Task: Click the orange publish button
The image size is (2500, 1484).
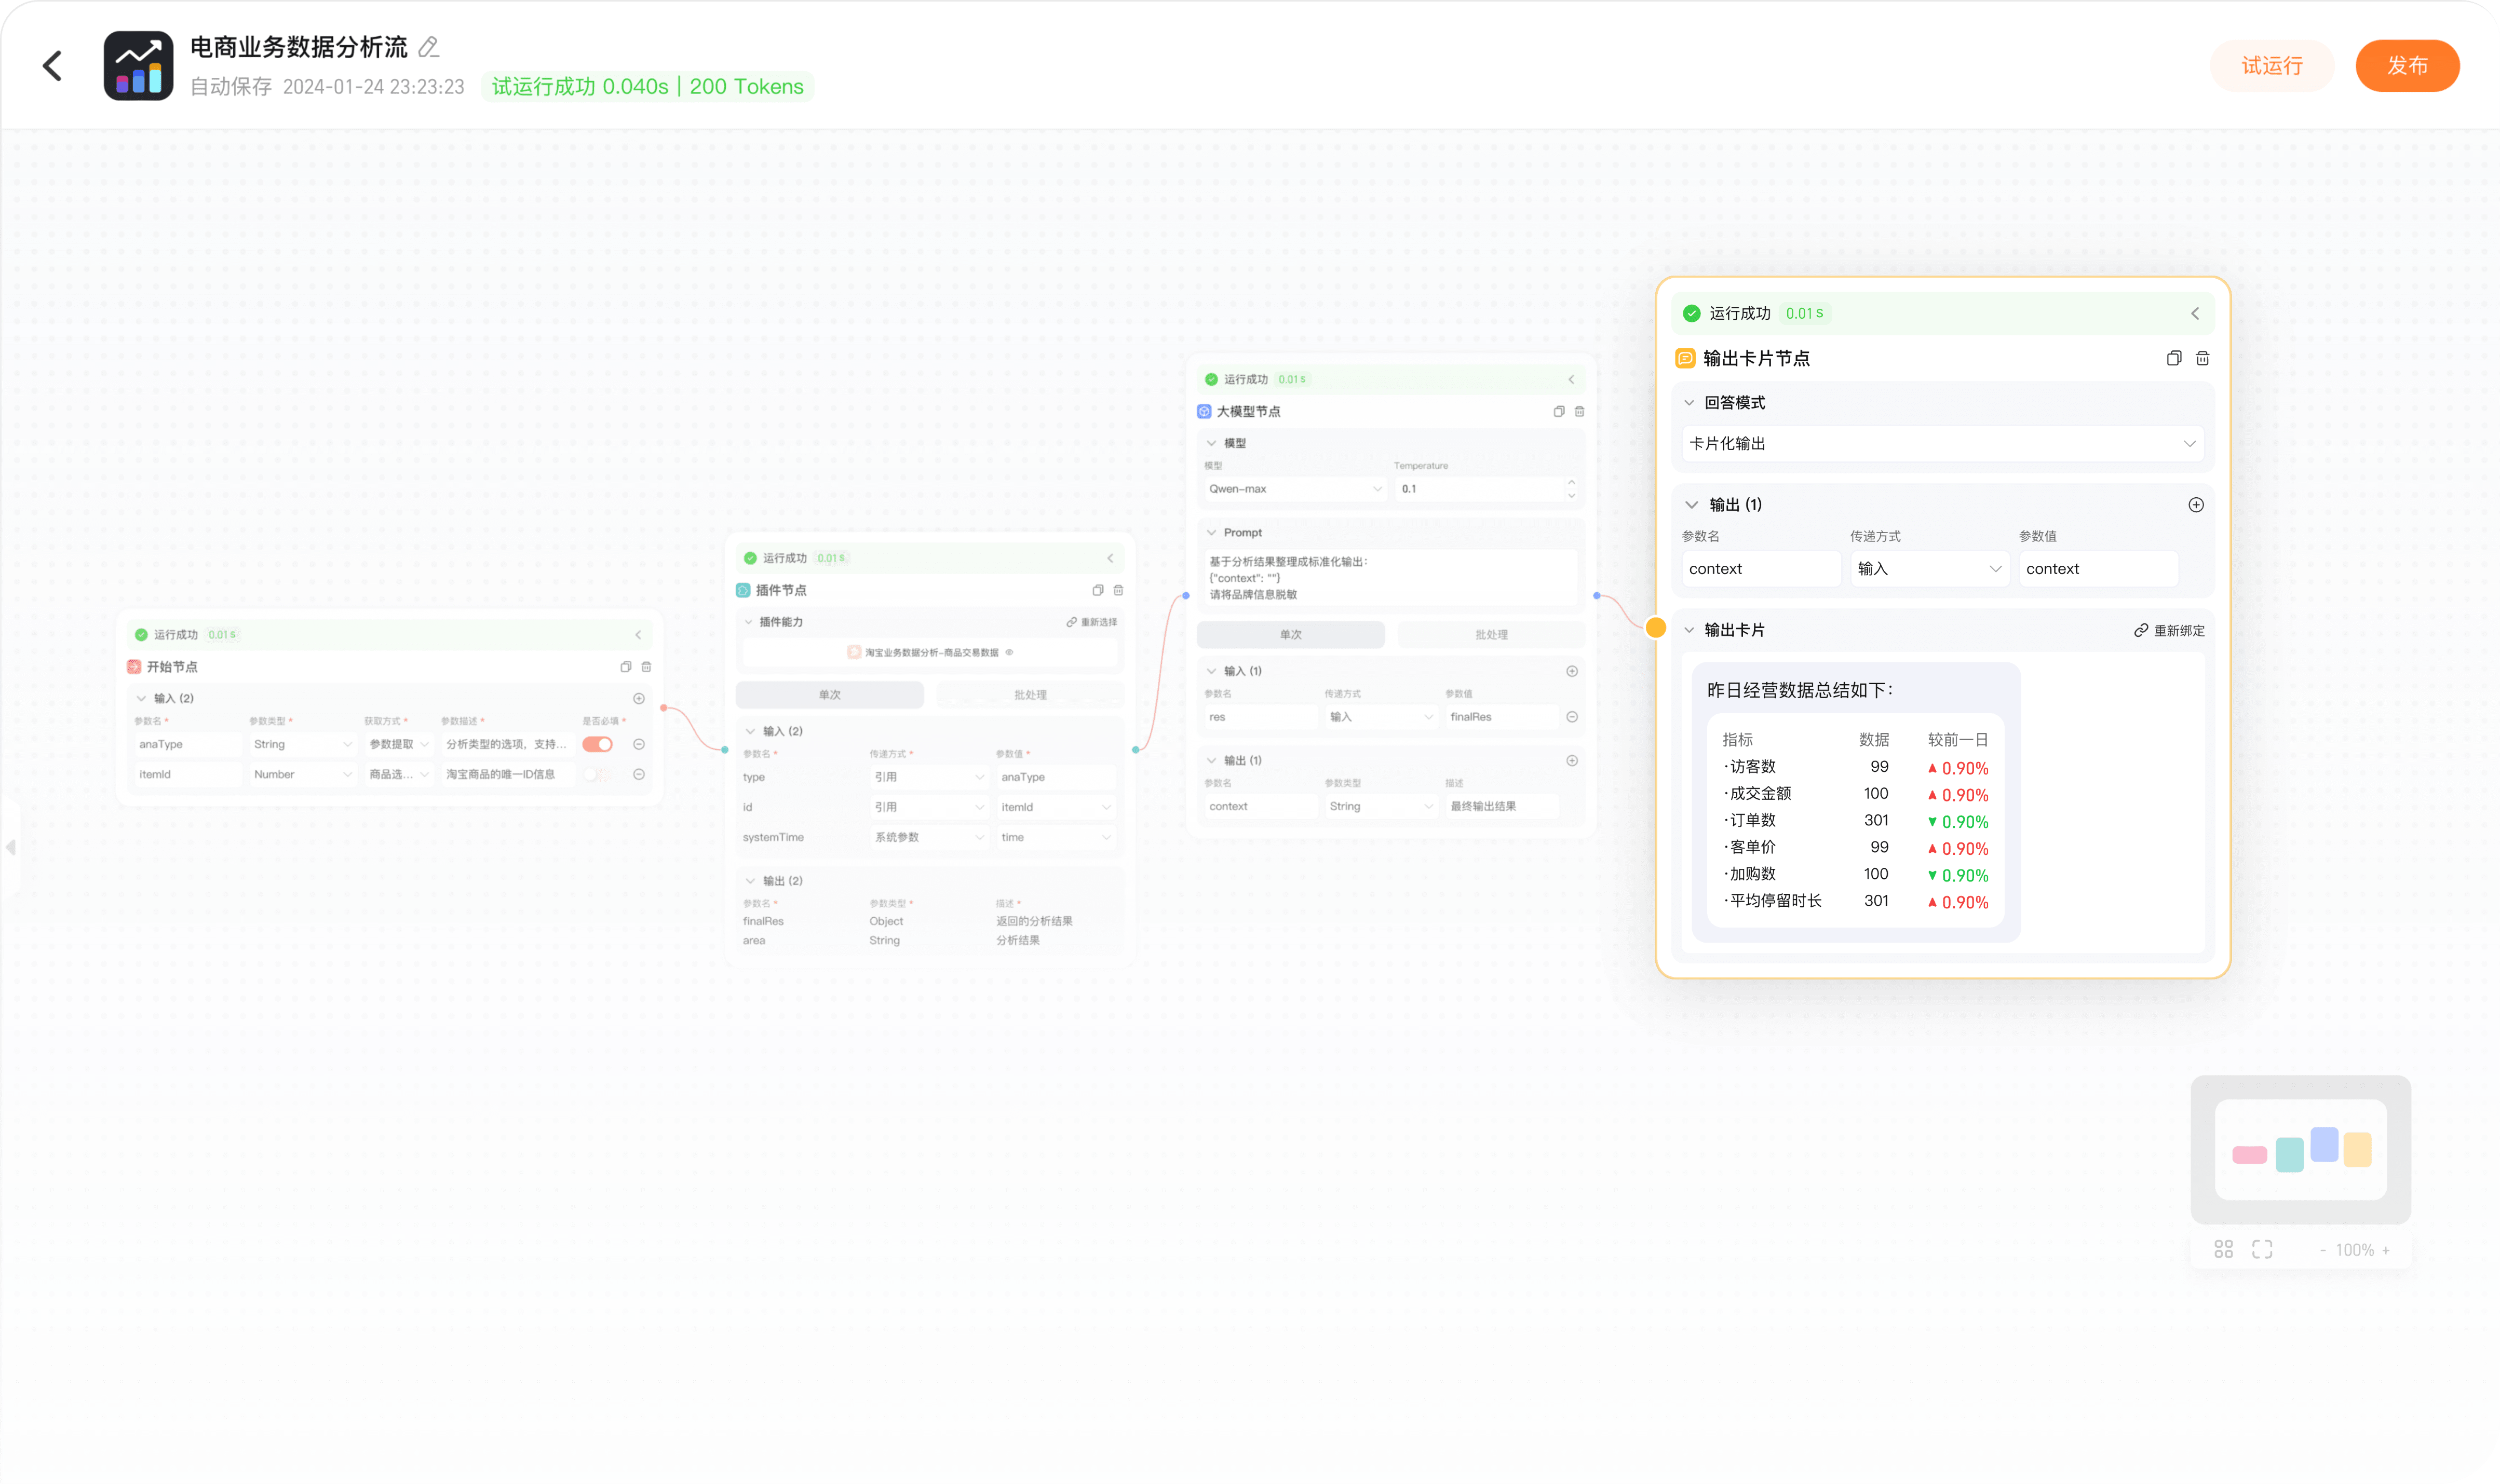Action: tap(2406, 66)
